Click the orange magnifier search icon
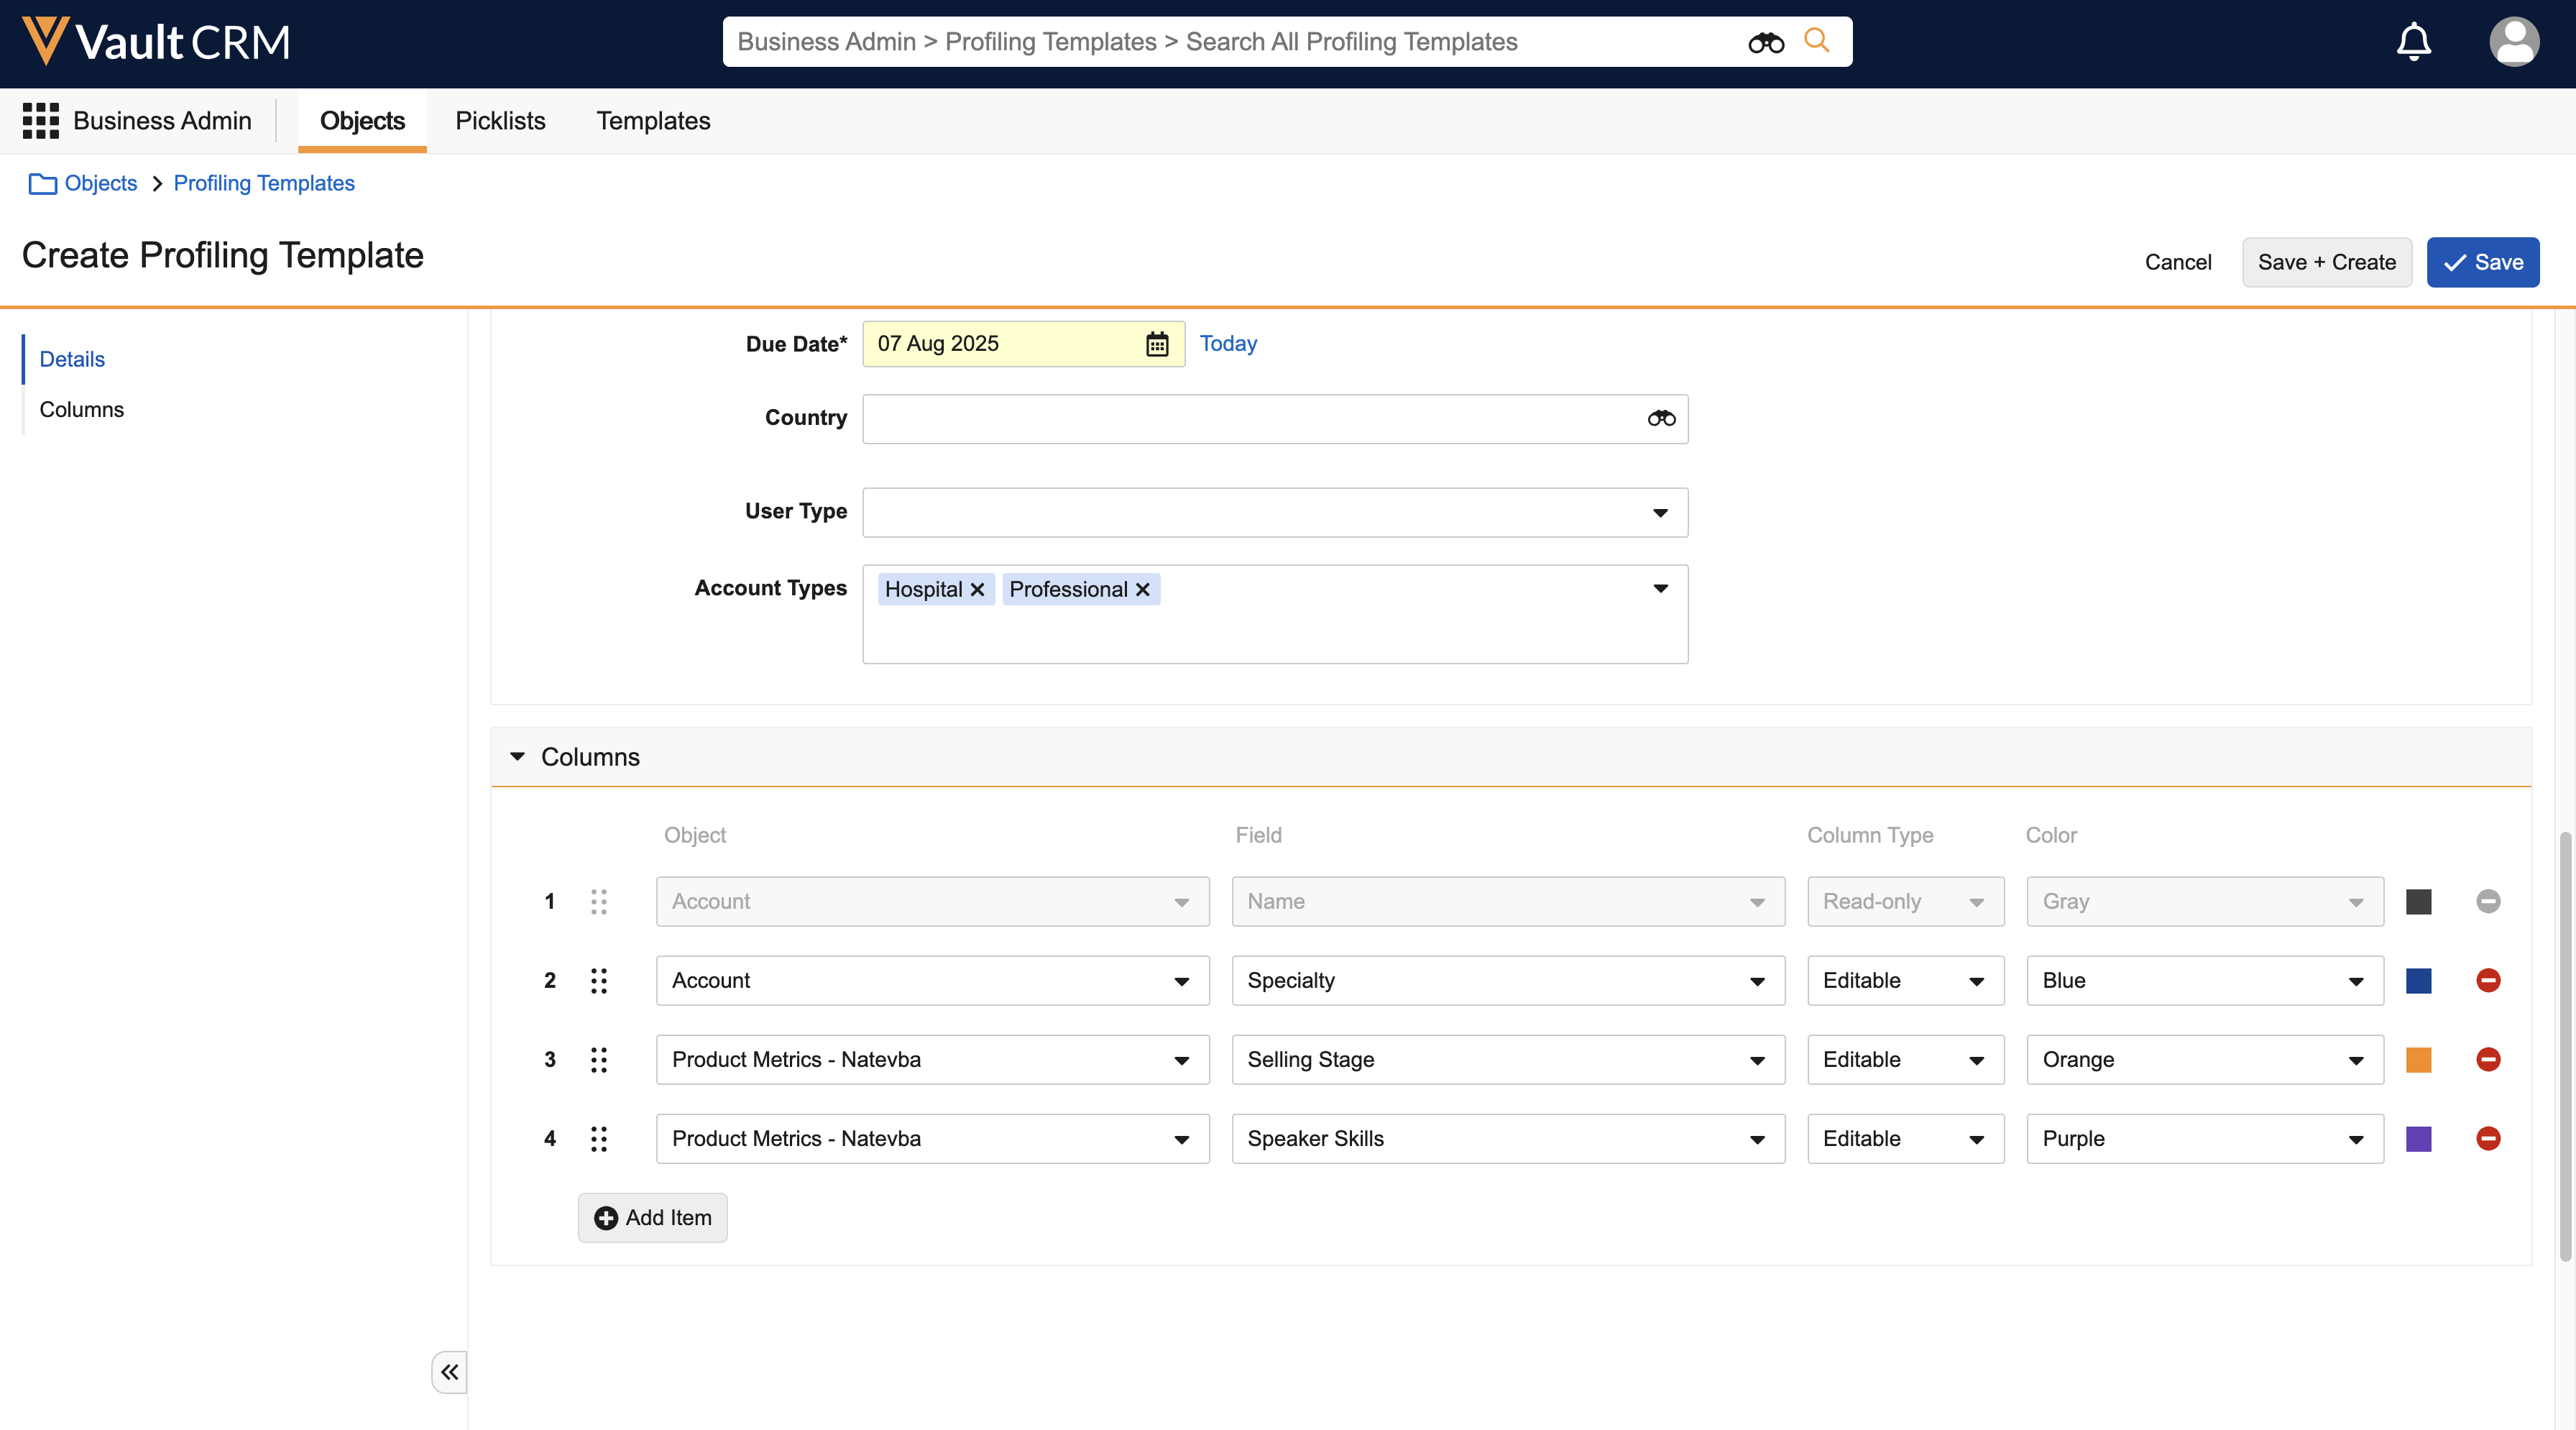2576x1430 pixels. [1817, 40]
